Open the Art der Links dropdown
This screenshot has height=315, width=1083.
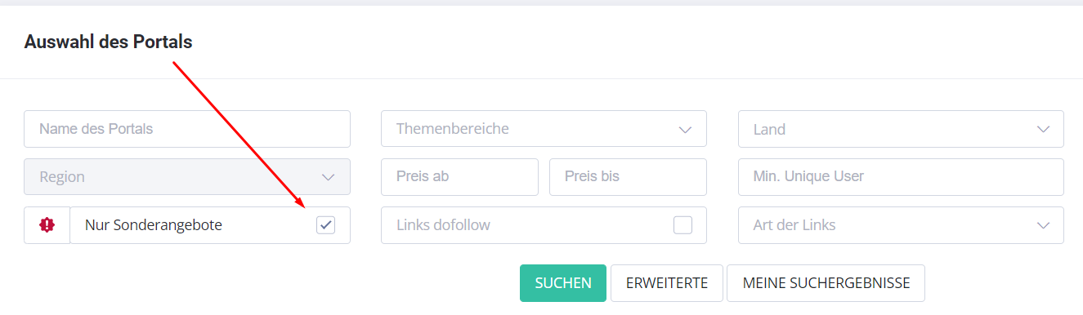tap(901, 225)
